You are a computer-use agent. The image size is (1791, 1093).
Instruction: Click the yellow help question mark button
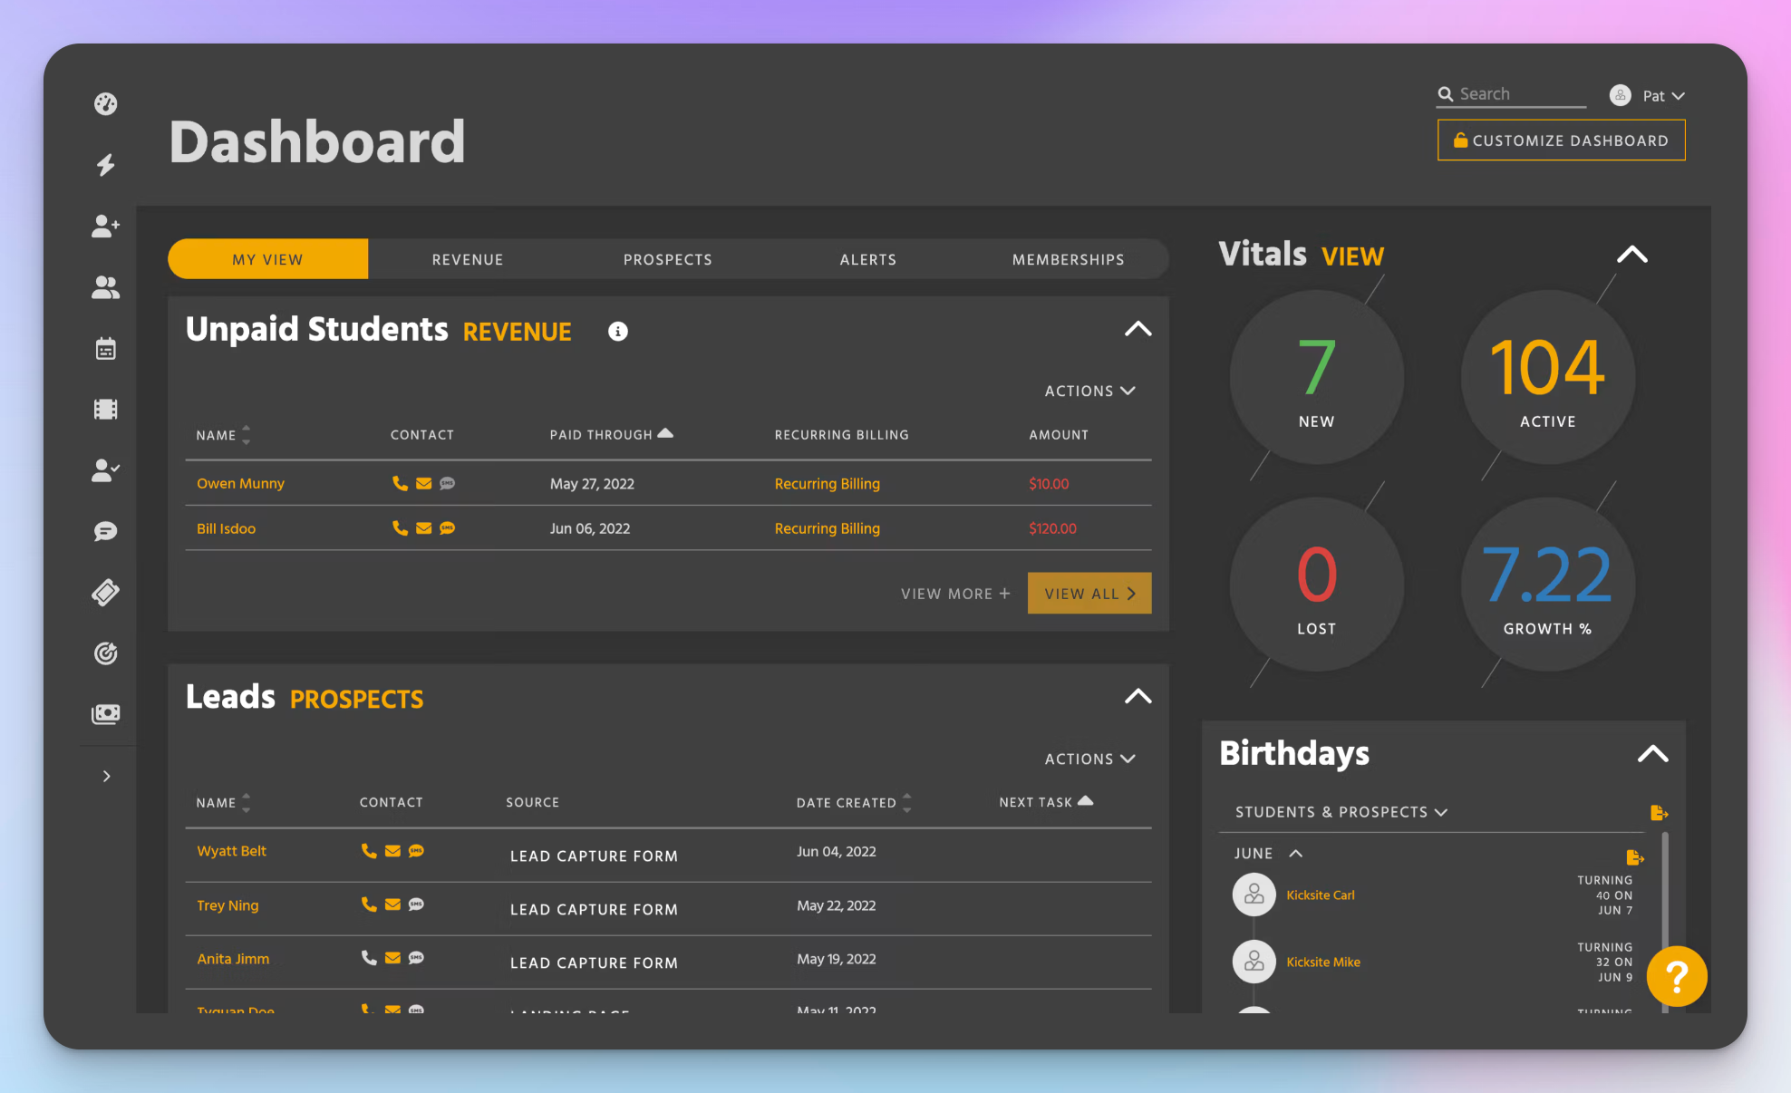pos(1677,976)
